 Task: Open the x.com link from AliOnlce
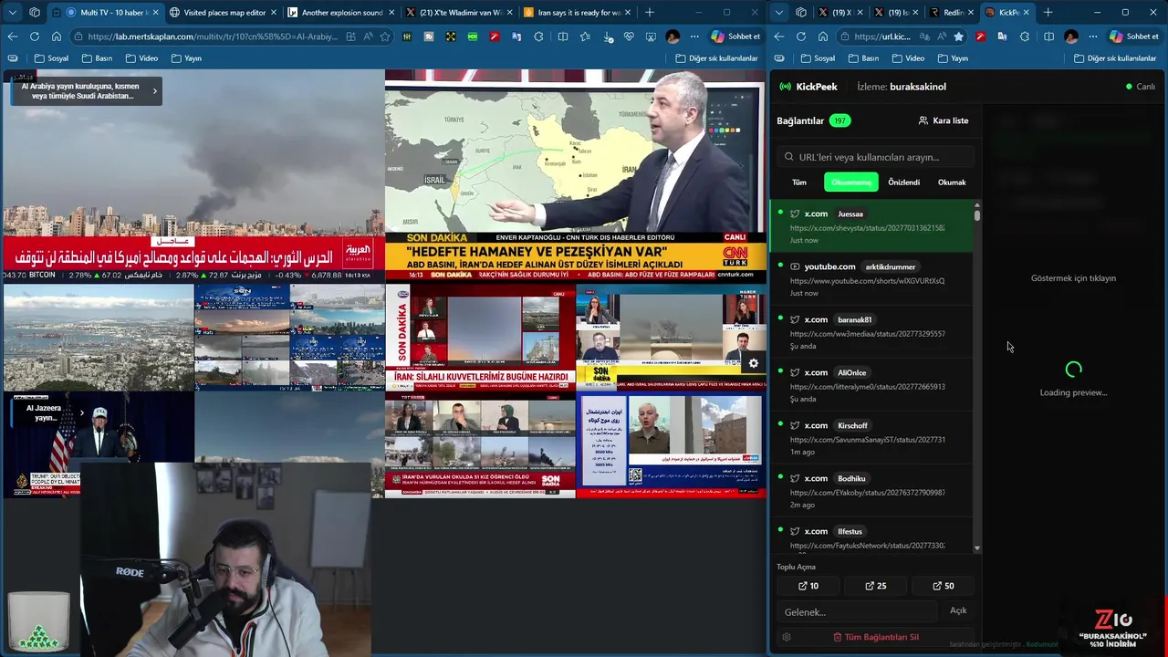pos(871,385)
